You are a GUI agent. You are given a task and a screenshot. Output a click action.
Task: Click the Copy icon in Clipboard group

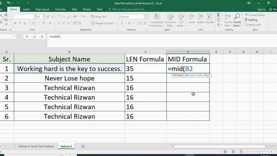tap(6, 19)
